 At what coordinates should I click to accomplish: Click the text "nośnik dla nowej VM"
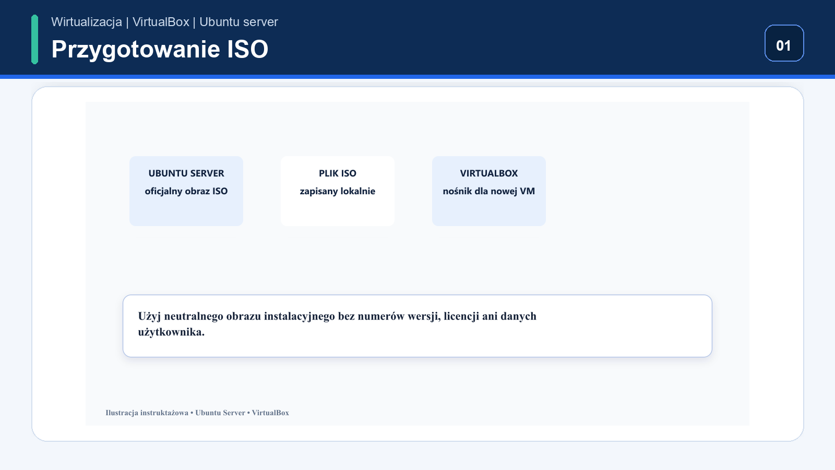point(489,191)
